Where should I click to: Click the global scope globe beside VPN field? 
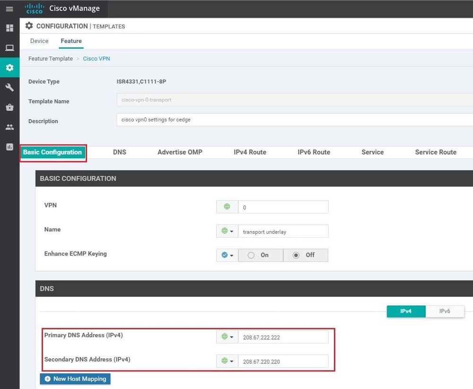coord(227,207)
